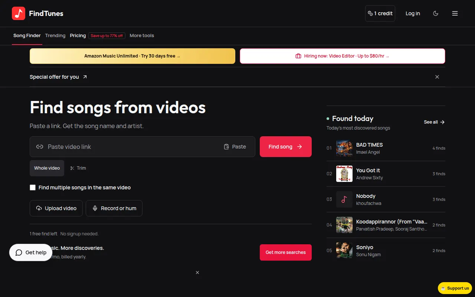Click the FindTunes music note logo
Screen dimensions: 475x297
(19, 13)
